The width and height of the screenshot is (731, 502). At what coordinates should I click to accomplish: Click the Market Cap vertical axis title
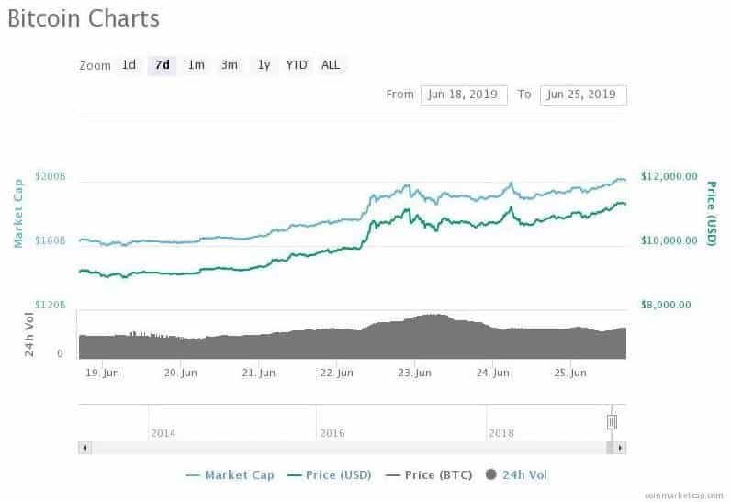tap(18, 213)
